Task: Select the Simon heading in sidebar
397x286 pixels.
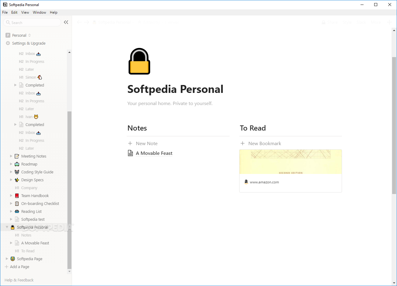Action: pos(30,77)
